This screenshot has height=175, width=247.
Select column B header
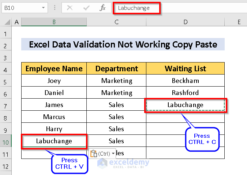tap(54, 22)
